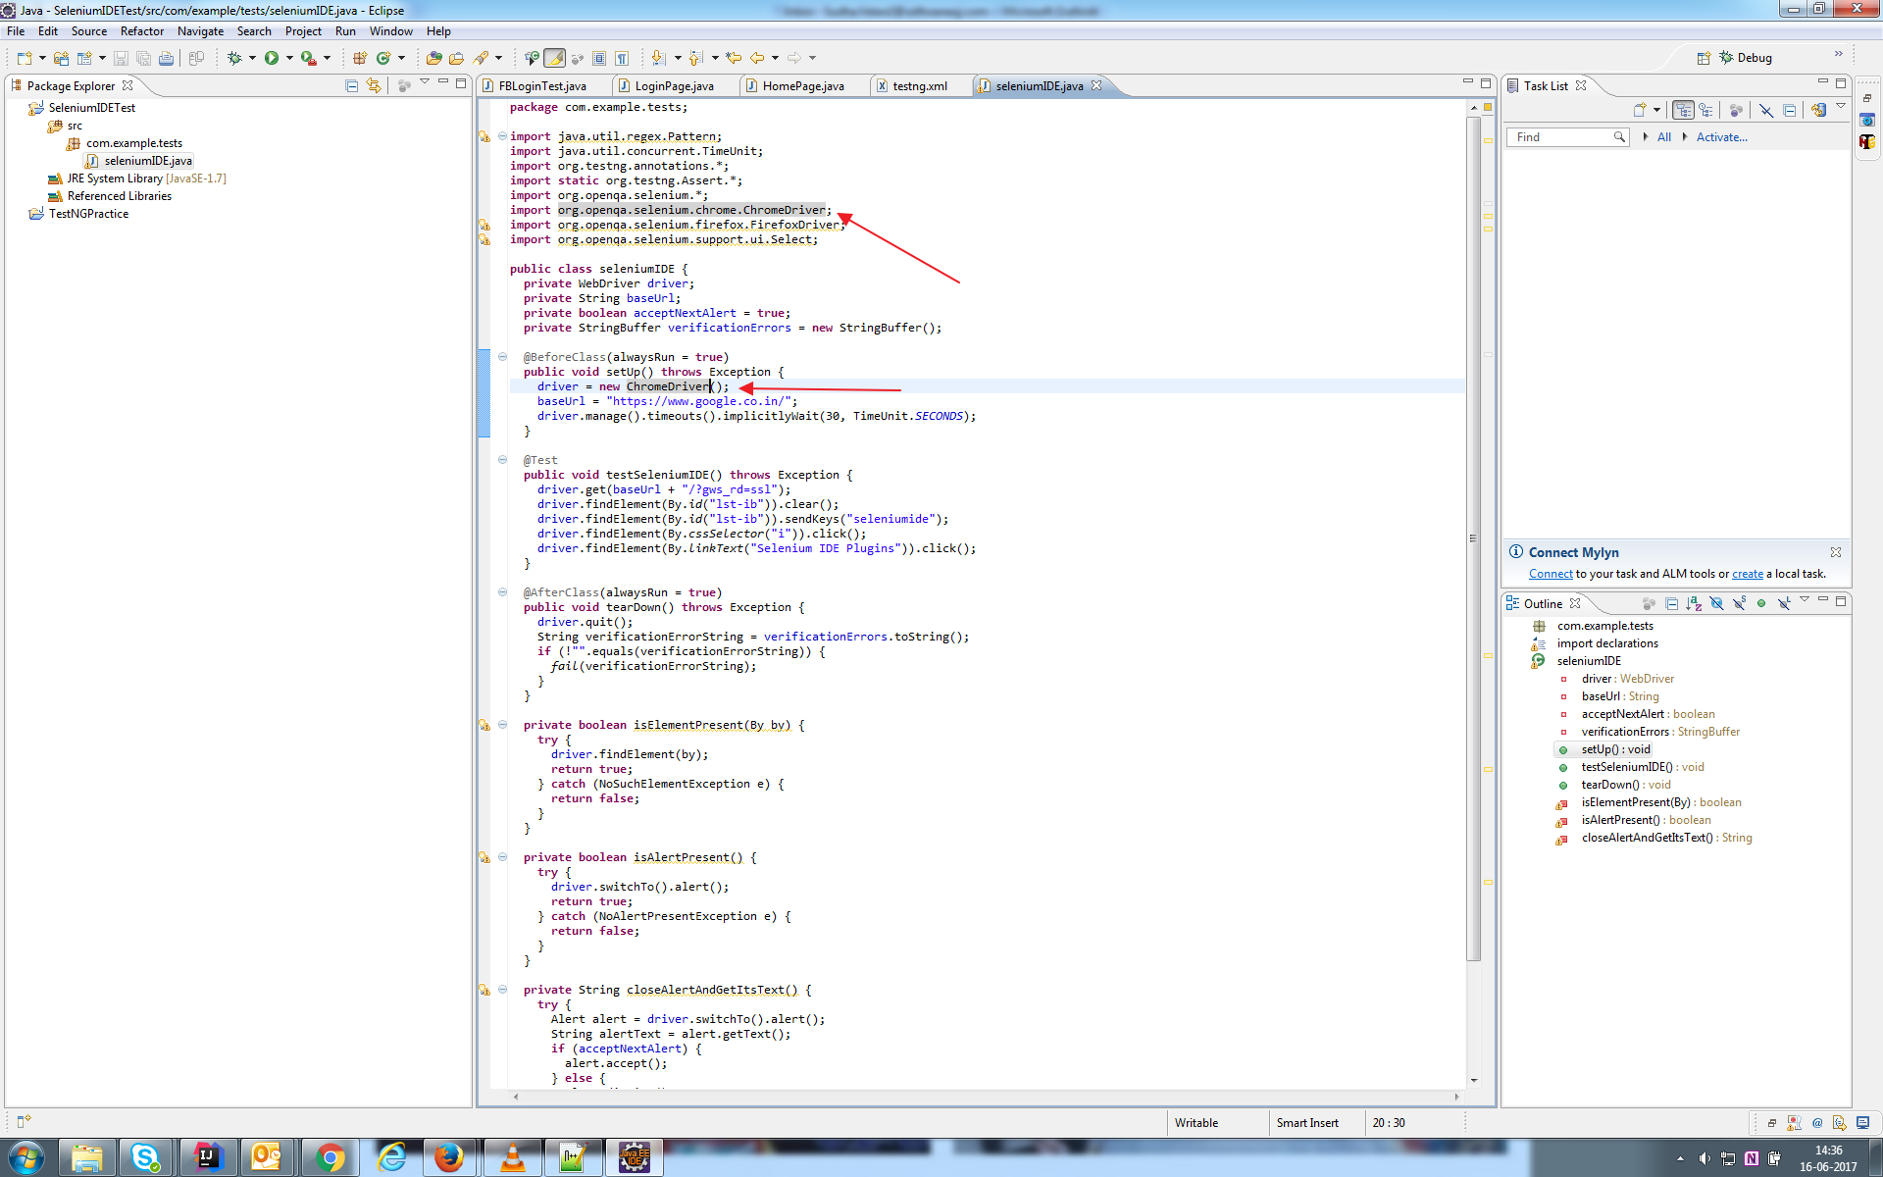Click the Find field in Task List
This screenshot has height=1177, width=1883.
pyautogui.click(x=1561, y=137)
